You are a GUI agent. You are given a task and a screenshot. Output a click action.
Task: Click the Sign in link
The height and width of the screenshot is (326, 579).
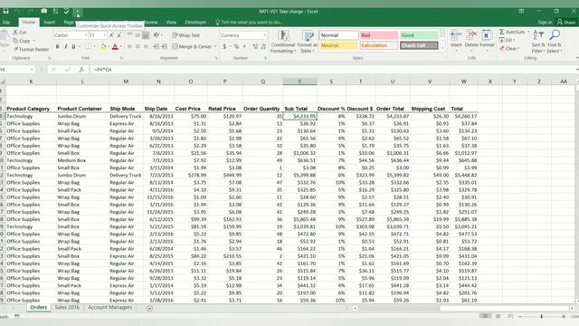(545, 23)
